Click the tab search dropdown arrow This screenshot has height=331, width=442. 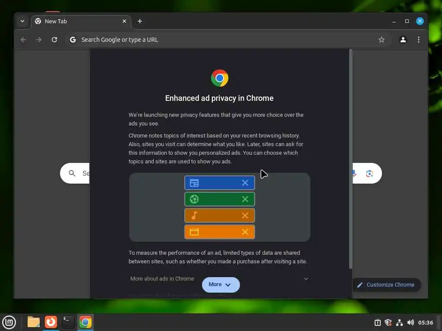pyautogui.click(x=22, y=21)
